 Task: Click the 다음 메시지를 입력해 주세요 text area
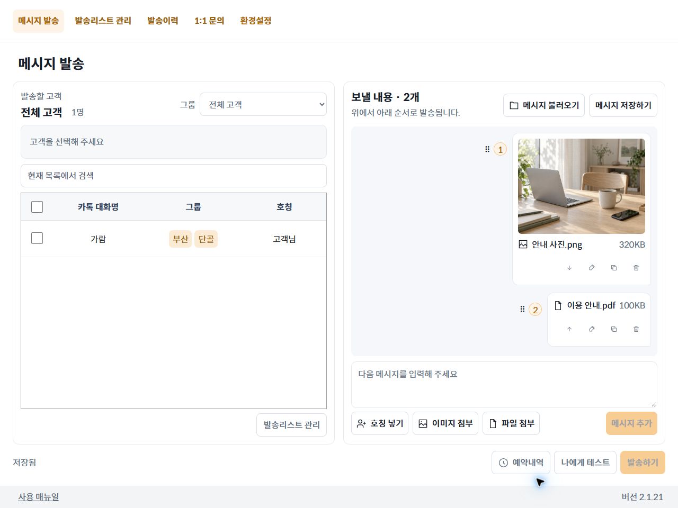click(504, 385)
